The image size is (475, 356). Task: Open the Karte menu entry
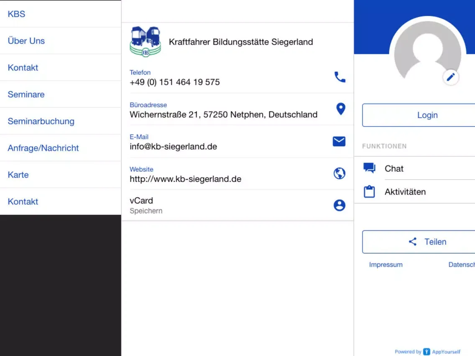click(18, 175)
